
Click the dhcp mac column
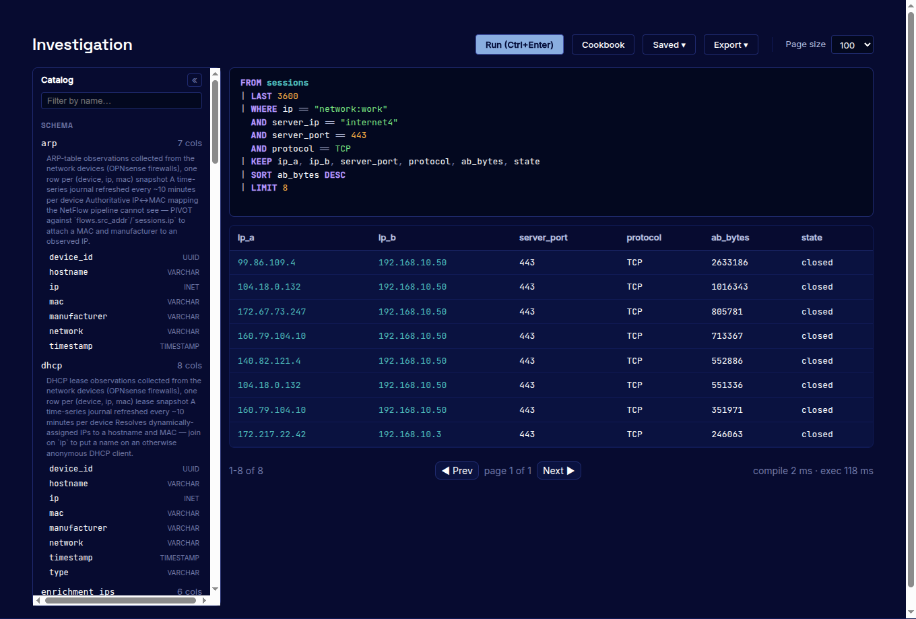click(x=124, y=513)
